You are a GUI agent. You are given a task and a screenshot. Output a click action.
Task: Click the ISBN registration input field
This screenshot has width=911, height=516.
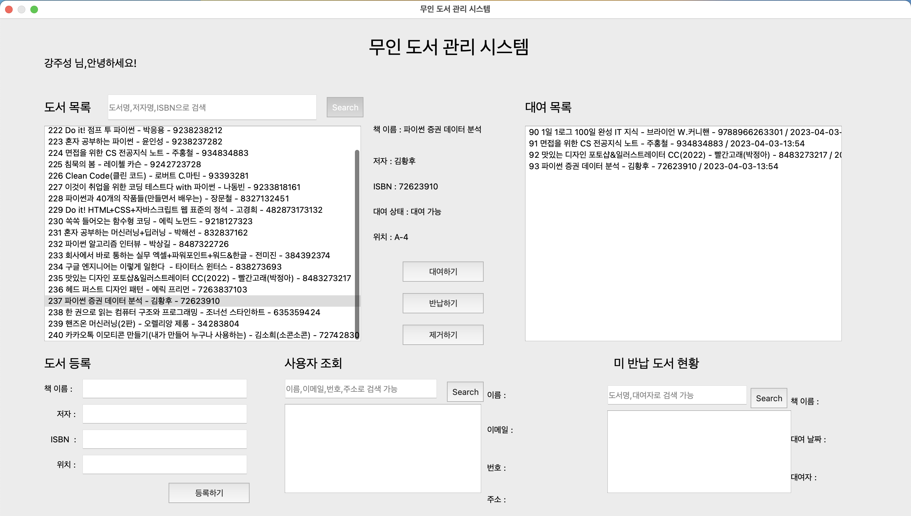point(164,439)
